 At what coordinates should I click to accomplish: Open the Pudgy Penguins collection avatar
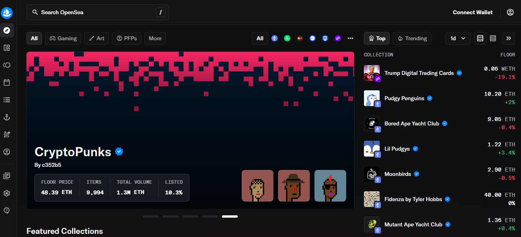point(372,98)
